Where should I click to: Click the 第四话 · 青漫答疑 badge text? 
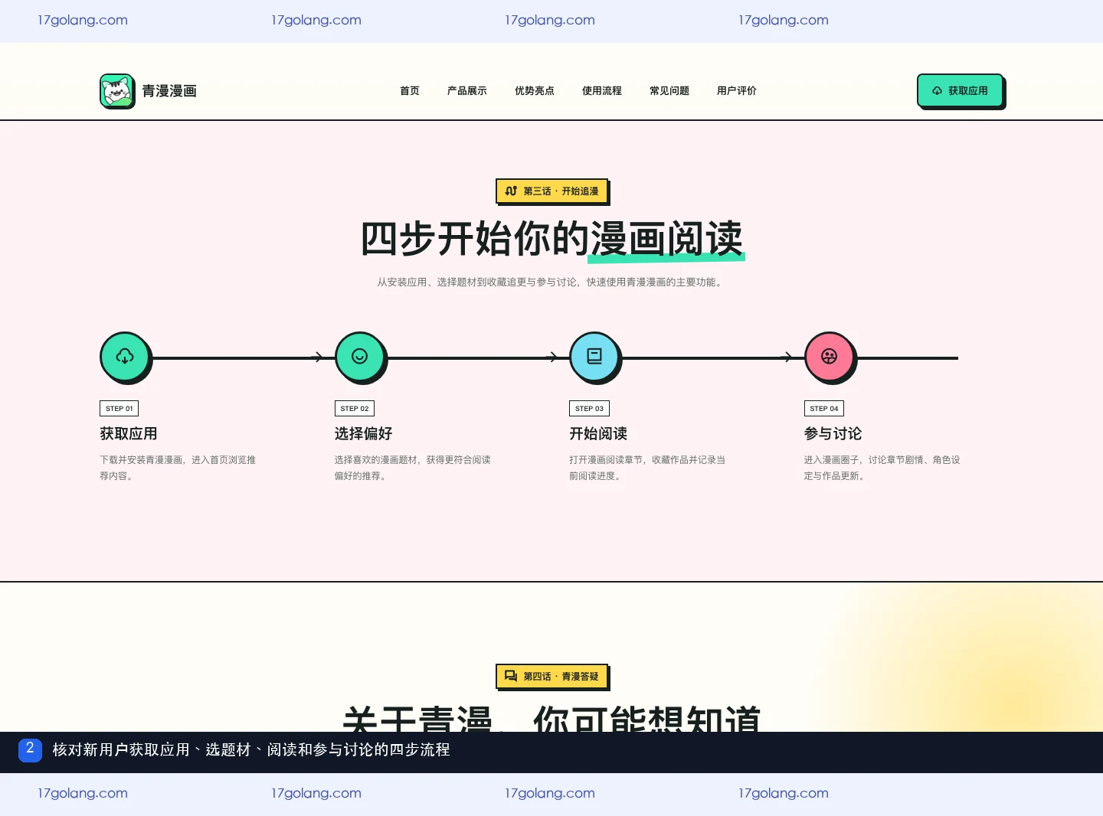click(561, 677)
